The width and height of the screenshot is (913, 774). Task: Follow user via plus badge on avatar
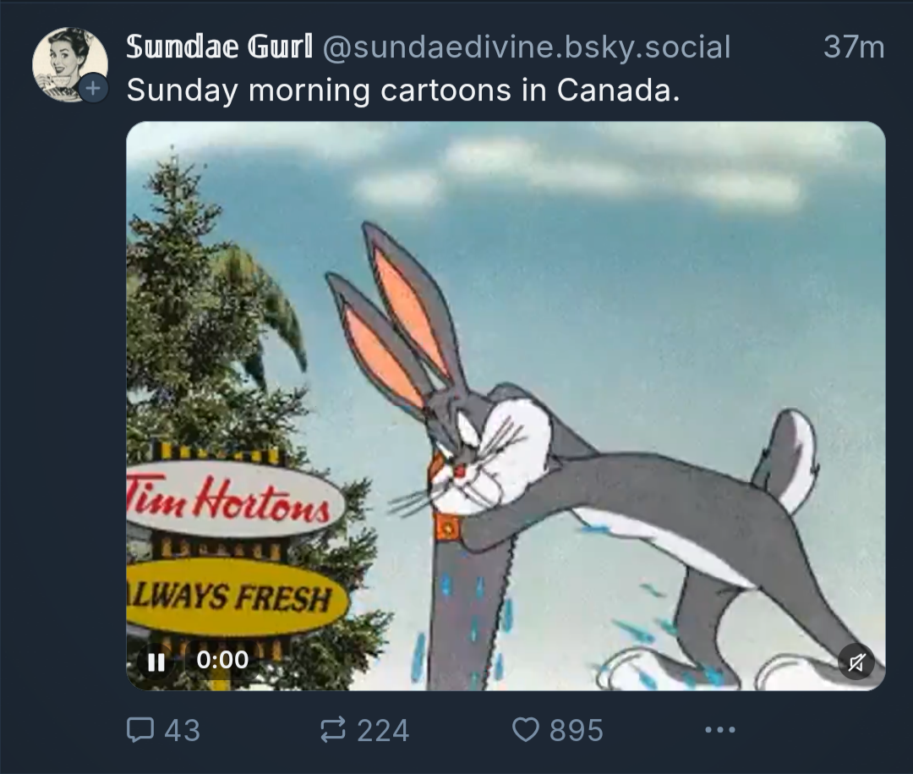pos(93,88)
